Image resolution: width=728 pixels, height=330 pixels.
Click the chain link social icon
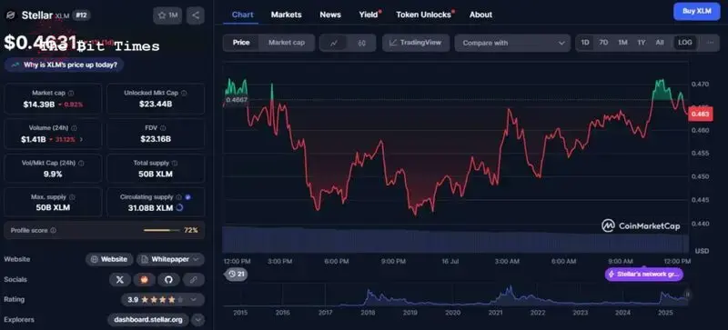193,279
